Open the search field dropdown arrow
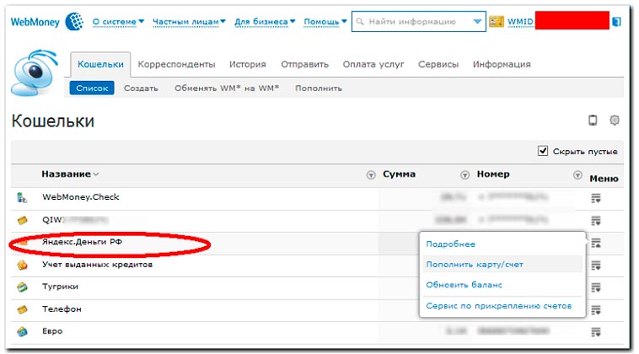The height and width of the screenshot is (354, 639). click(477, 22)
